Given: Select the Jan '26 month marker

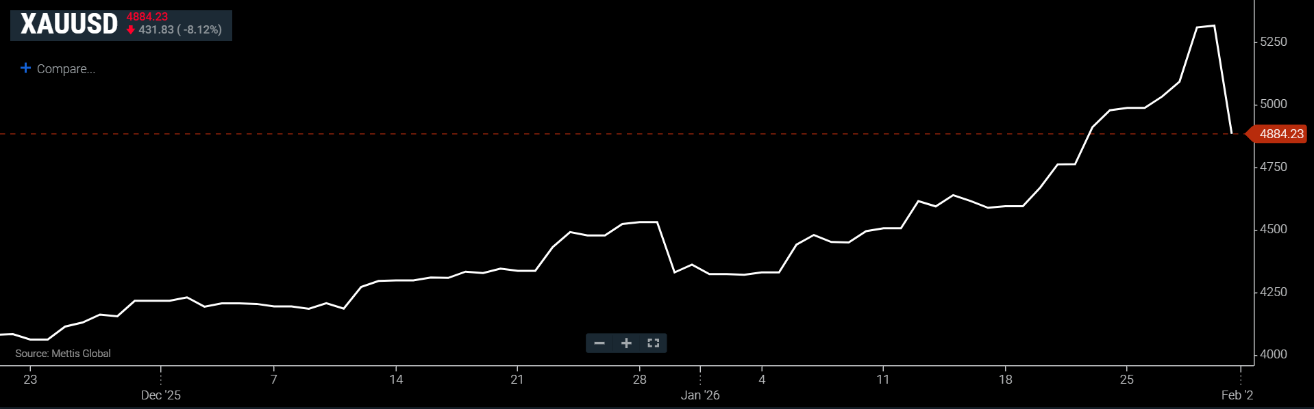Looking at the screenshot, I should (x=700, y=395).
